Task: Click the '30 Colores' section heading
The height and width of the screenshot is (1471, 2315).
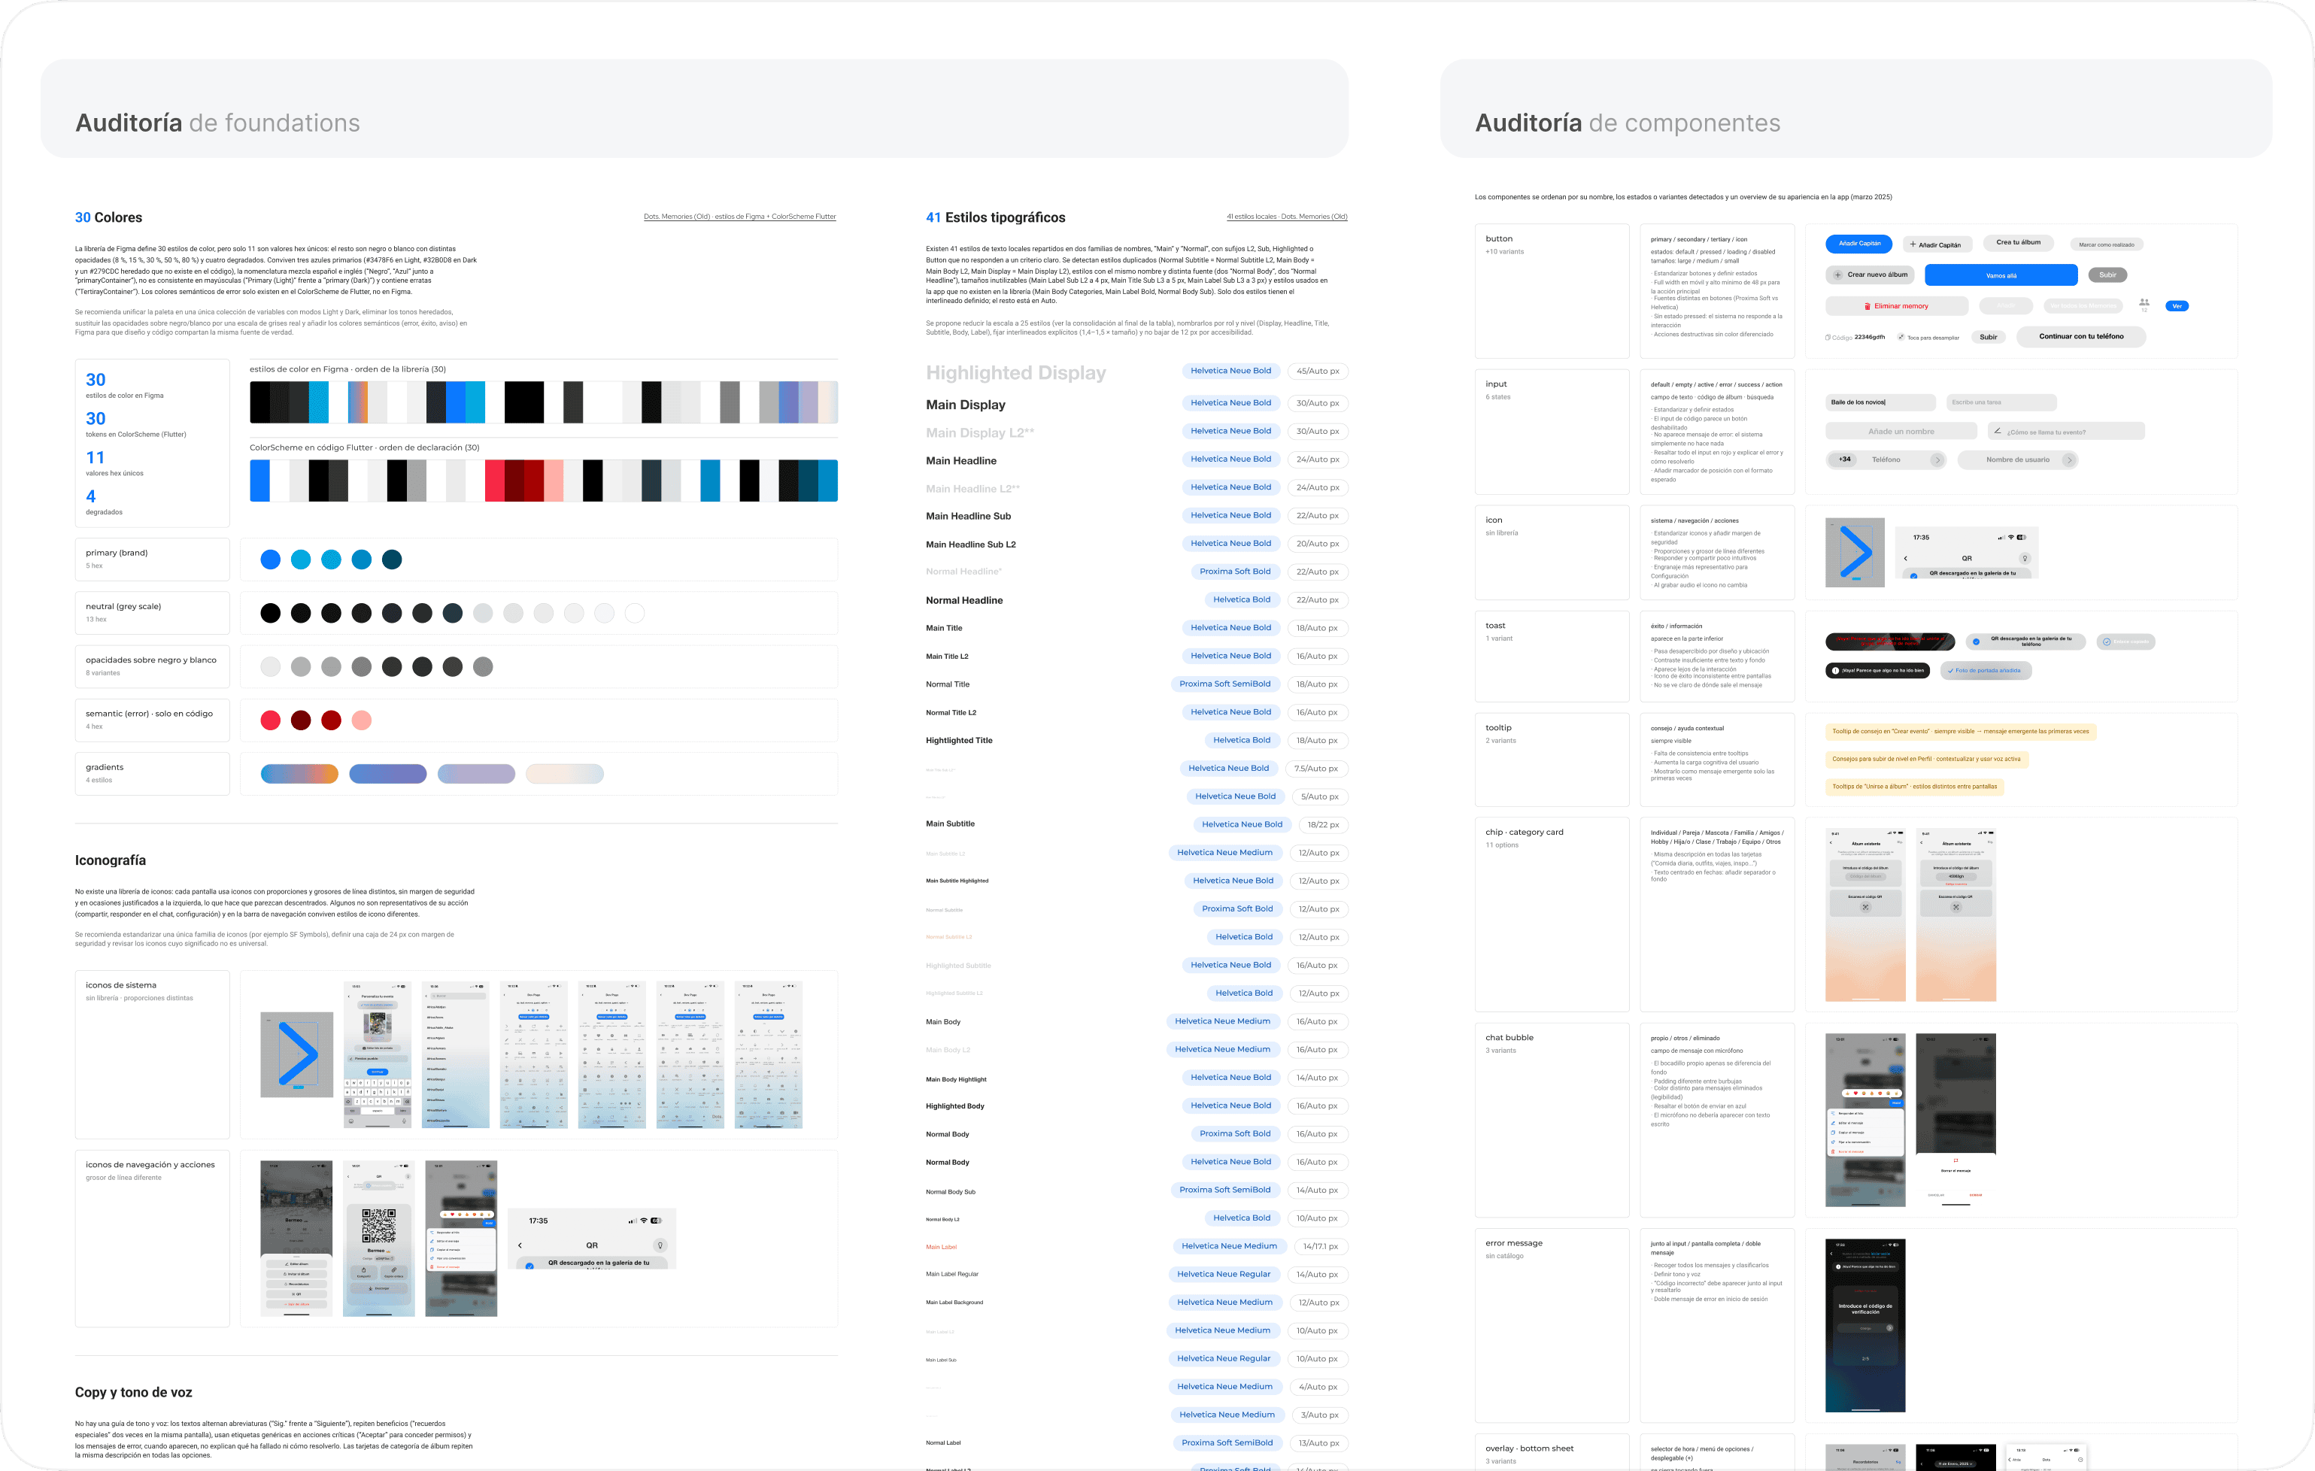Action: click(108, 217)
